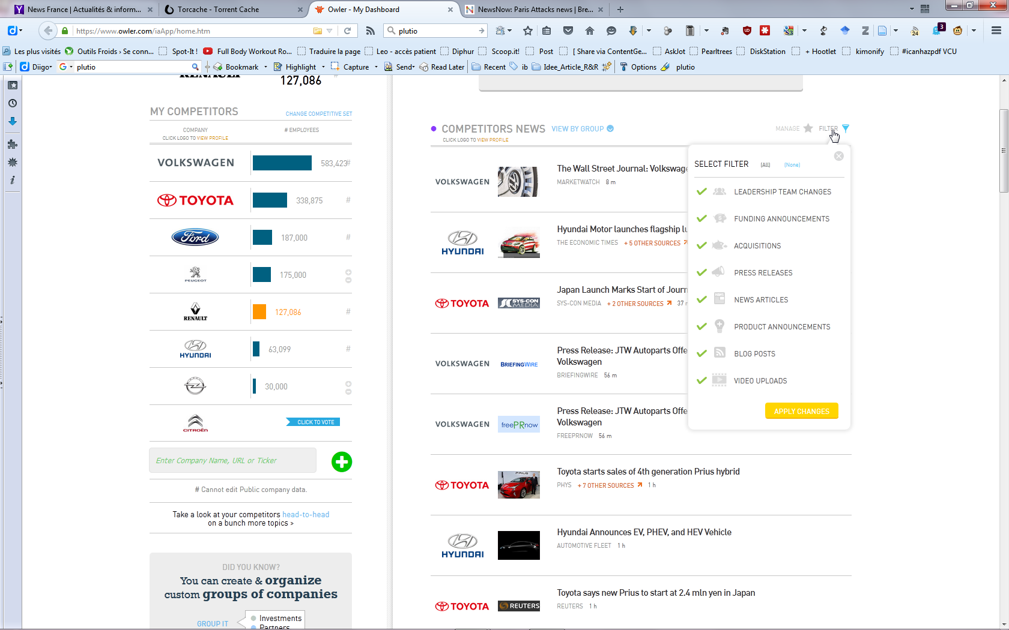The width and height of the screenshot is (1009, 630).
Task: Click the Filter funnel icon
Action: coord(846,128)
